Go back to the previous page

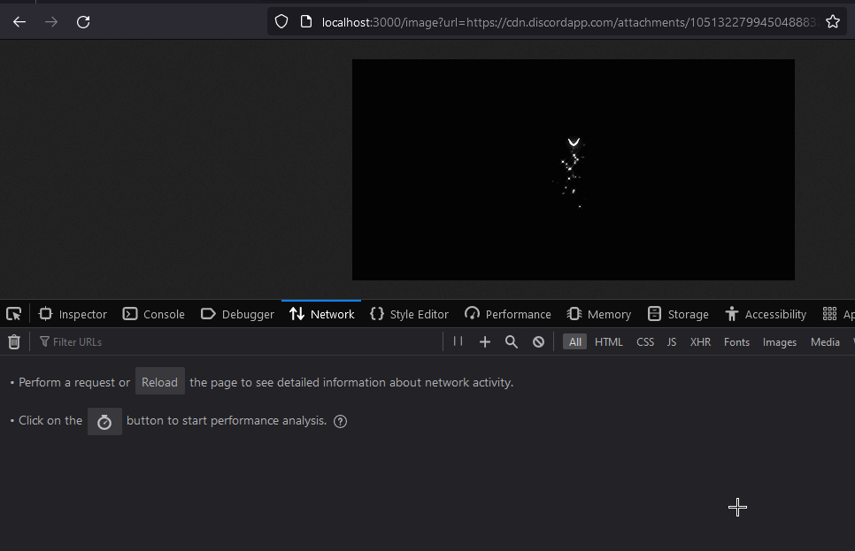click(x=19, y=21)
